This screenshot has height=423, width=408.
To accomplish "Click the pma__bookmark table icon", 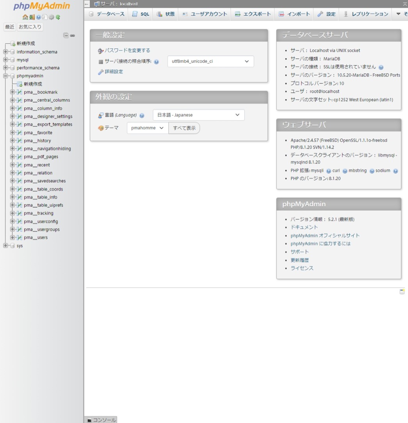I will click(x=19, y=92).
